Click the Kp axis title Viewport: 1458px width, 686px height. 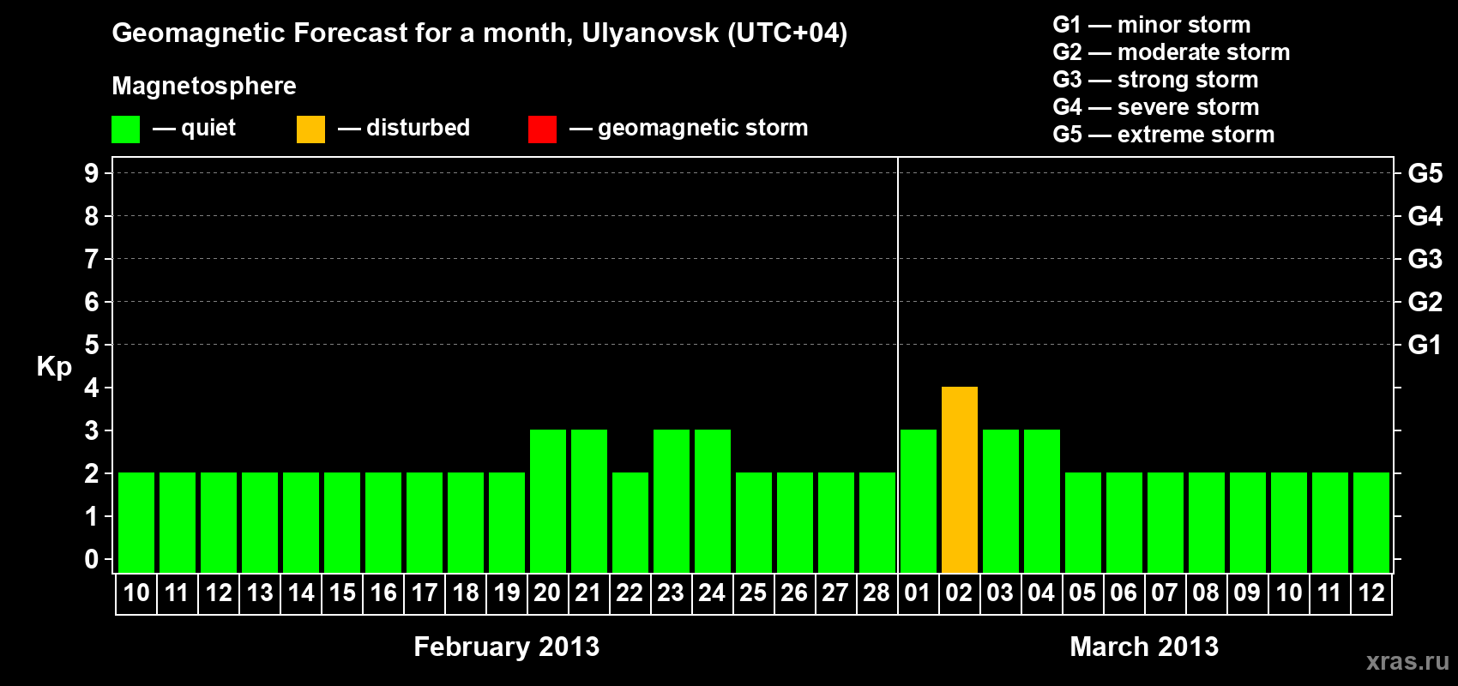point(54,366)
